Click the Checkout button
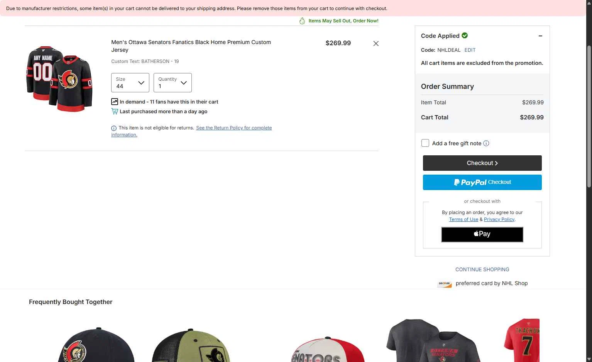Image resolution: width=592 pixels, height=362 pixels. (x=482, y=163)
